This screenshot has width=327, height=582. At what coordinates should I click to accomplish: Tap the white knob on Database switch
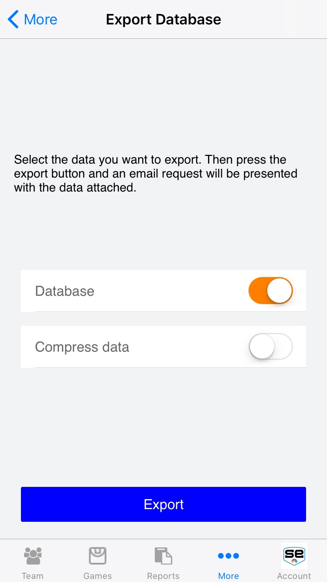click(x=279, y=291)
